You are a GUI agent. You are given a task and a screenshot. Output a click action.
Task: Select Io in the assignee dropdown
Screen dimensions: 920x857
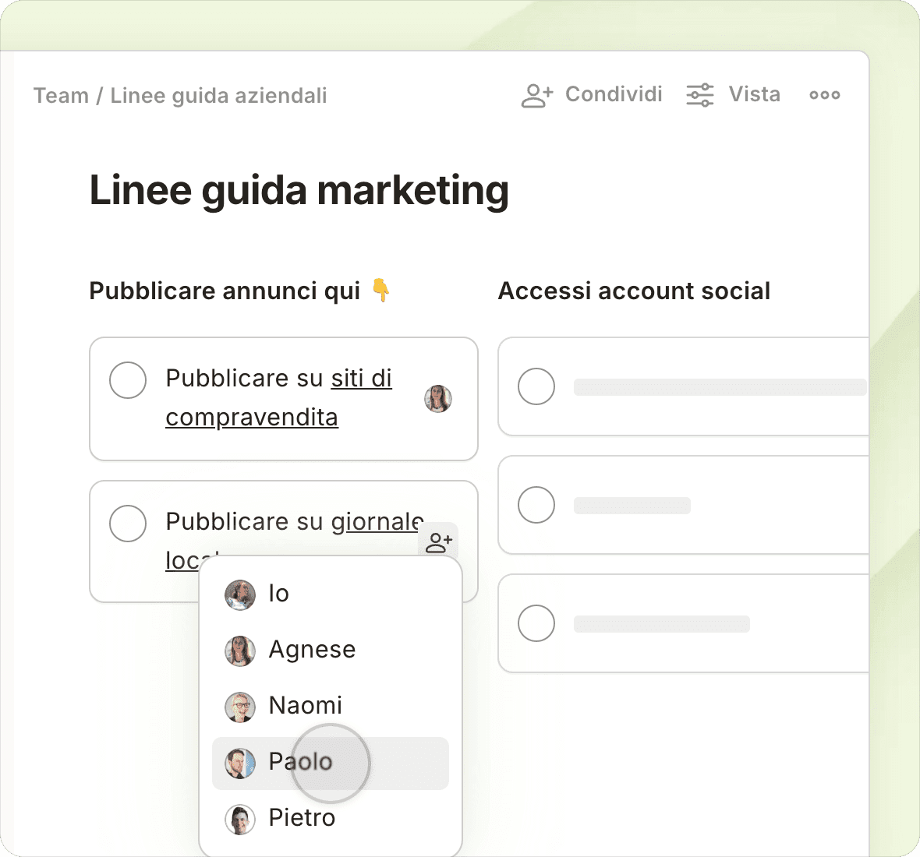click(278, 594)
